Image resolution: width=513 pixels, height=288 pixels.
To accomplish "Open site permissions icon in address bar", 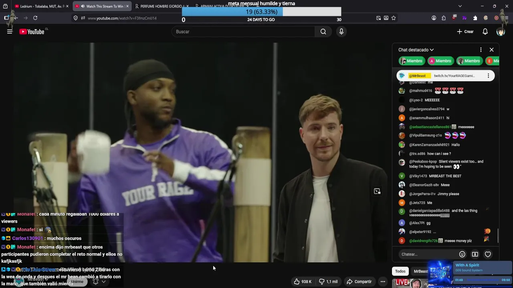I will pyautogui.click(x=83, y=18).
